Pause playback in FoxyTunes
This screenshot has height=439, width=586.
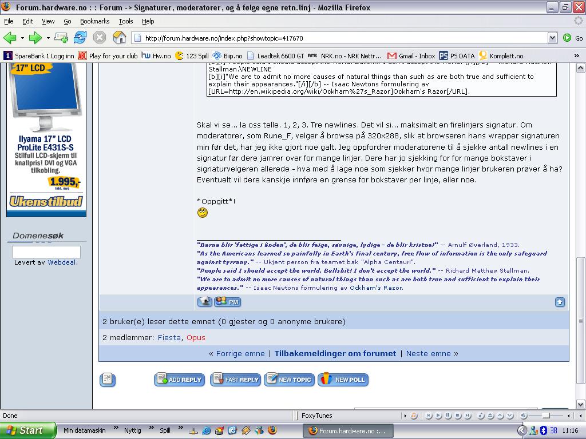[x=448, y=416]
